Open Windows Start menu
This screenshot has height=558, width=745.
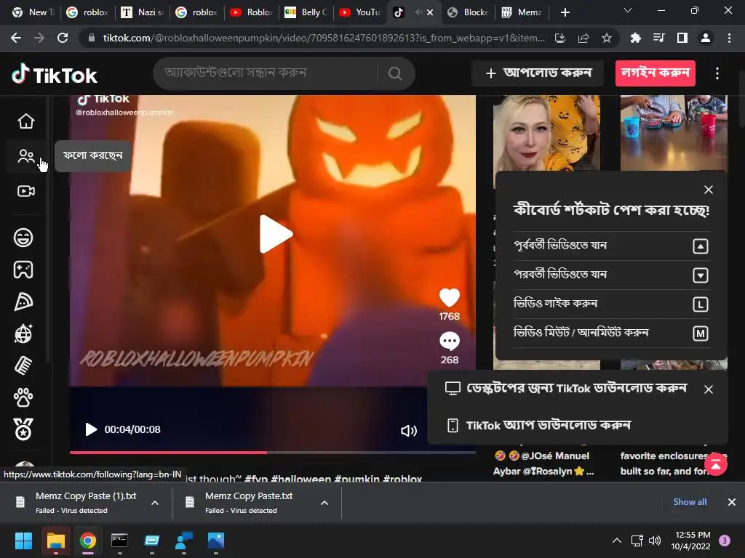(x=23, y=541)
